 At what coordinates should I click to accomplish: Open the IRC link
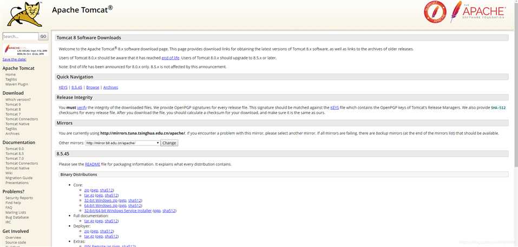click(8, 222)
